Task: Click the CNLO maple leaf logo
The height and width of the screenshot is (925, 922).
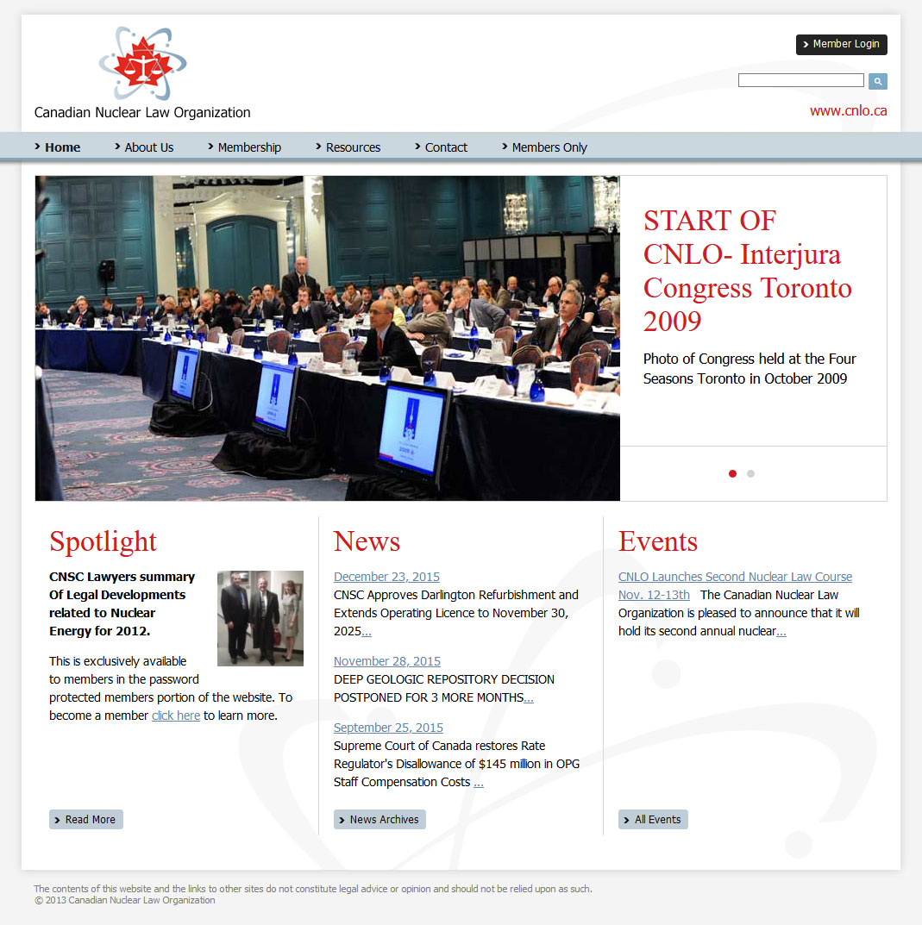Action: point(142,64)
